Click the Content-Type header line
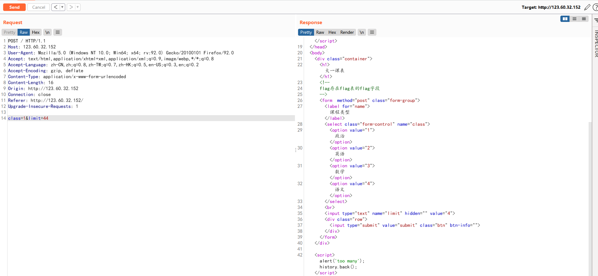This screenshot has width=598, height=276. point(67,77)
